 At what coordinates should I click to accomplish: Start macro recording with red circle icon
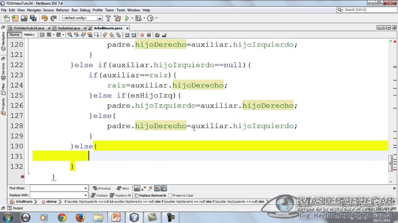coord(142,35)
